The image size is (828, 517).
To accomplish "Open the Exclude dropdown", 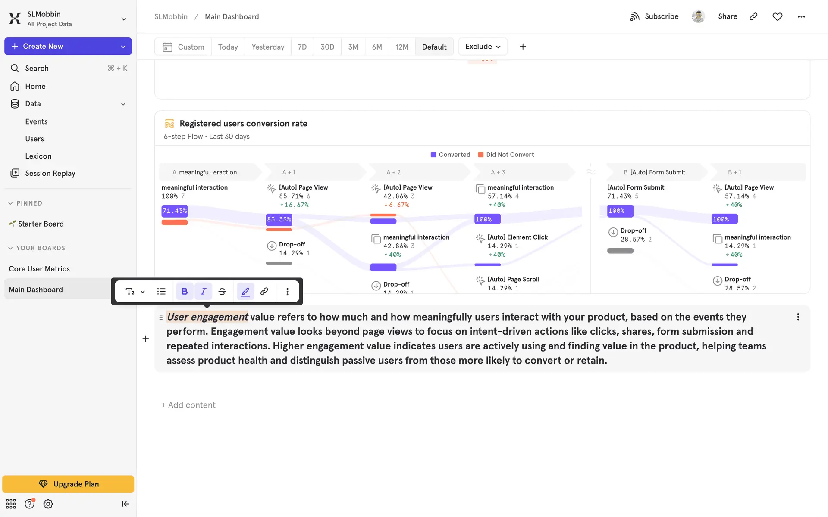I will pyautogui.click(x=483, y=47).
